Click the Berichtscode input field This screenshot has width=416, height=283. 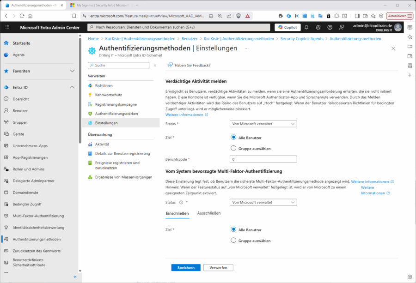point(263,159)
